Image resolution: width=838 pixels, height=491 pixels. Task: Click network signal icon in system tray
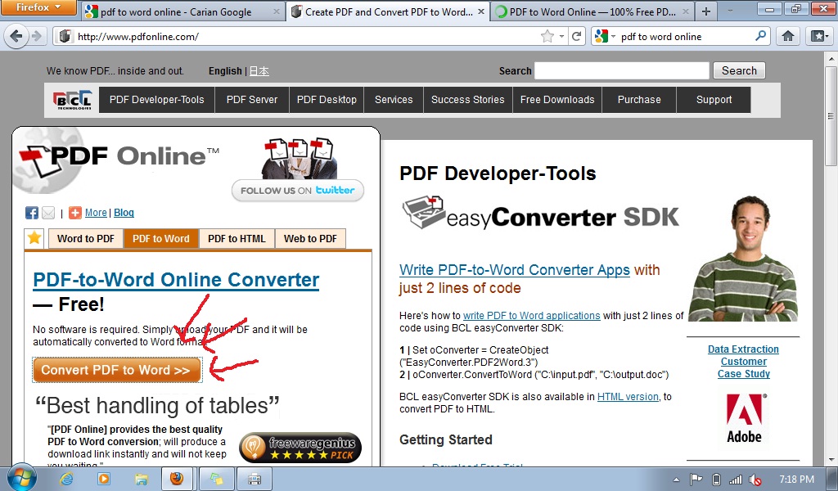point(736,480)
